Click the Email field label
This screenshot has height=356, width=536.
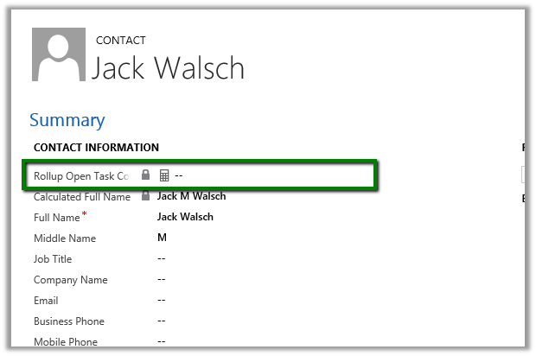pyautogui.click(x=46, y=301)
